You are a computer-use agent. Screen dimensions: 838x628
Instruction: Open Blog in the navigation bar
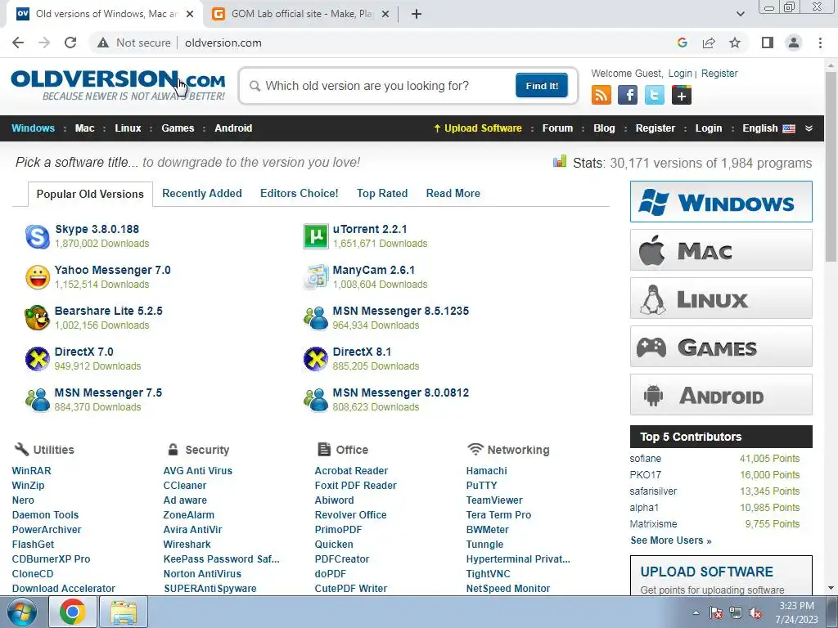click(x=604, y=128)
